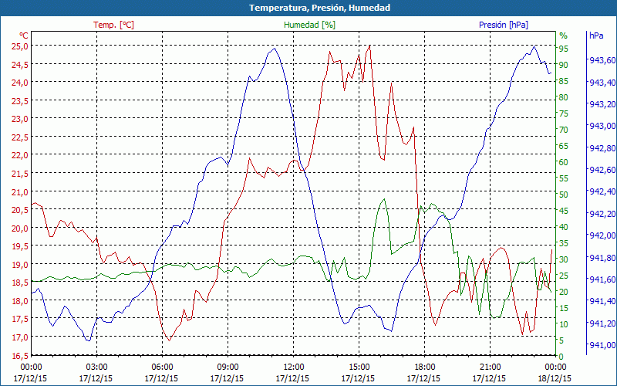Image resolution: width=617 pixels, height=386 pixels.
Task: Click pressure axis value "942,80"
Action: coord(602,148)
